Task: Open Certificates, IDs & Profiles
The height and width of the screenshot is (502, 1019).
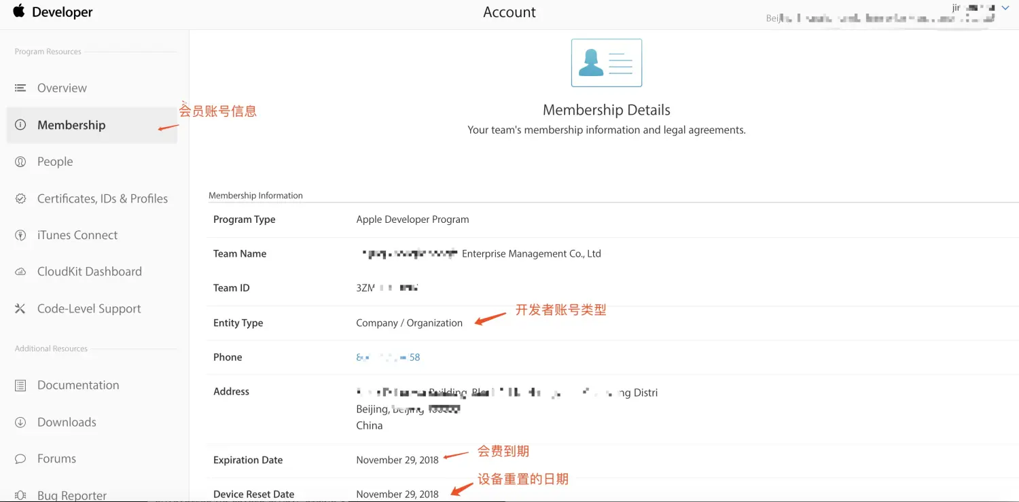Action: 103,198
